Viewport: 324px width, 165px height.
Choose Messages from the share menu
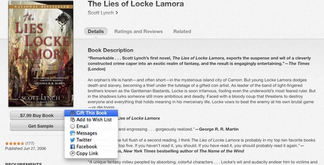coord(91,133)
